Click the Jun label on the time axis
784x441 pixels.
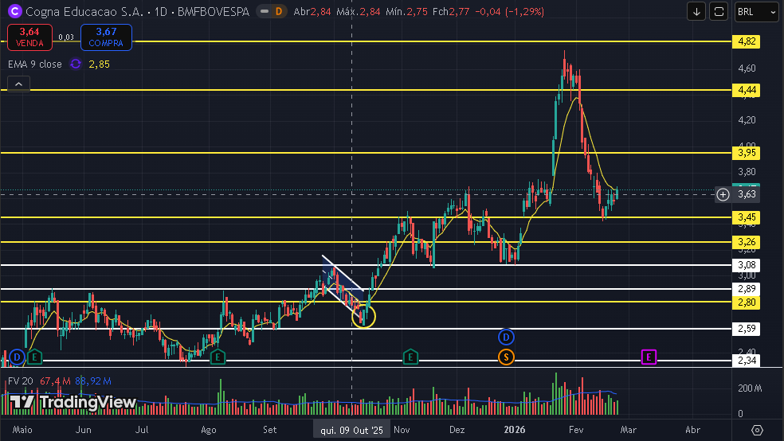point(83,430)
